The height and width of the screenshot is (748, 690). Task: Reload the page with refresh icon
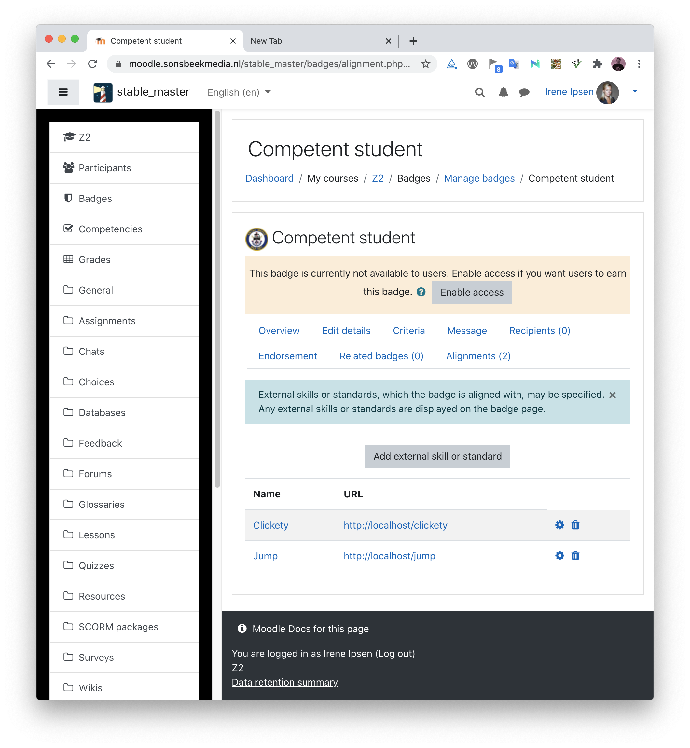(93, 64)
